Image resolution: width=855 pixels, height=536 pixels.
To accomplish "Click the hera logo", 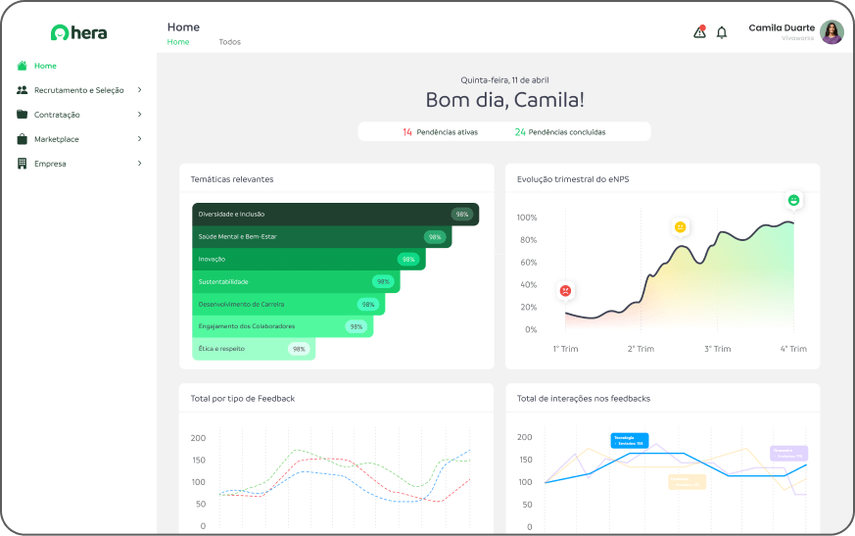I will (78, 32).
